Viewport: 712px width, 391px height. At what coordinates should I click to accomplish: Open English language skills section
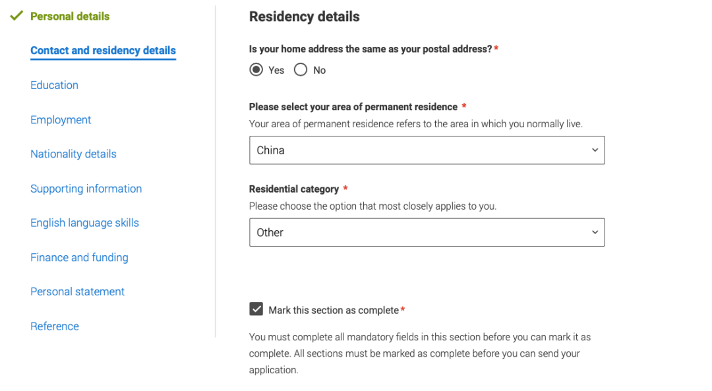(84, 223)
